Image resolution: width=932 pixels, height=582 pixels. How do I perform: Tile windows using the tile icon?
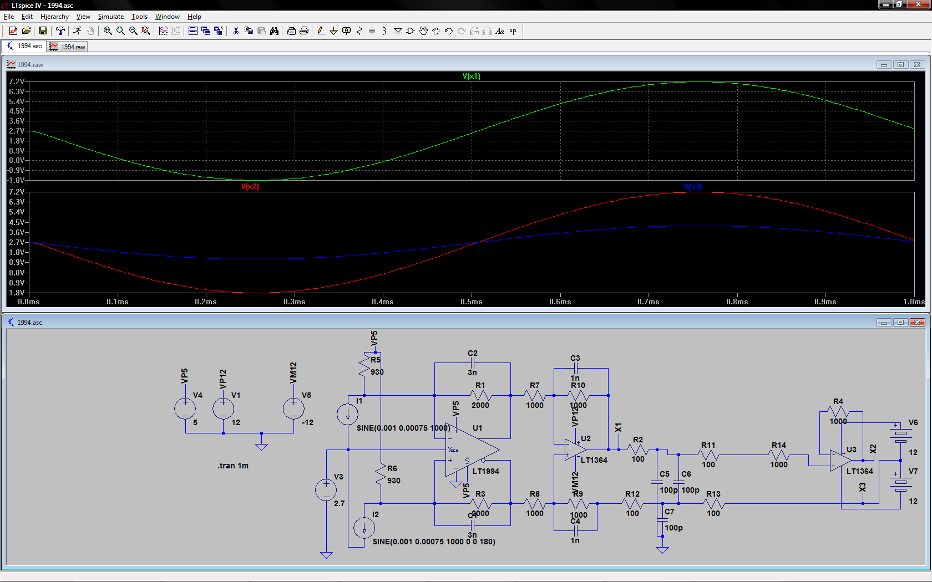tap(193, 31)
